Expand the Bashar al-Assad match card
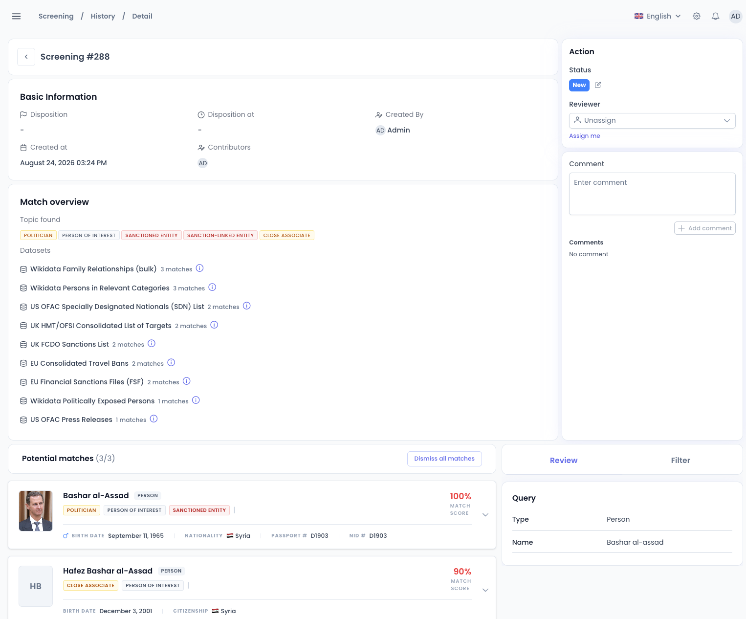This screenshot has height=619, width=746. (x=485, y=515)
